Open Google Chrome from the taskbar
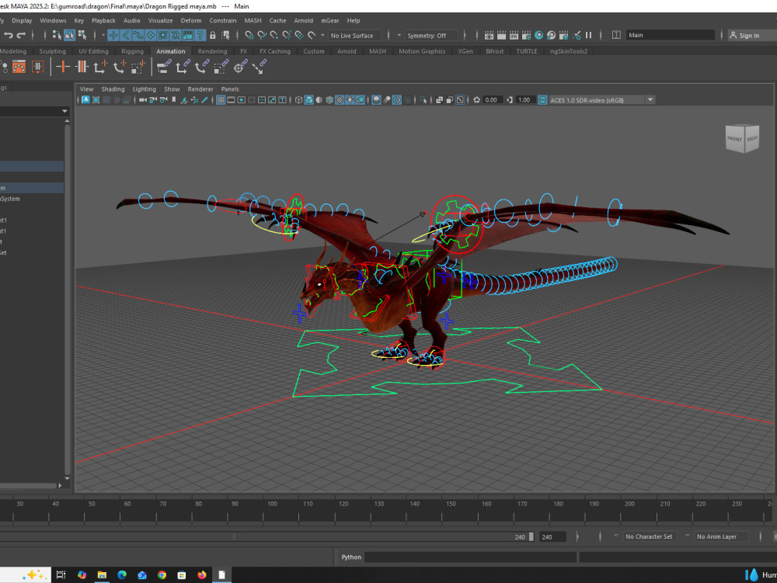 pyautogui.click(x=162, y=574)
